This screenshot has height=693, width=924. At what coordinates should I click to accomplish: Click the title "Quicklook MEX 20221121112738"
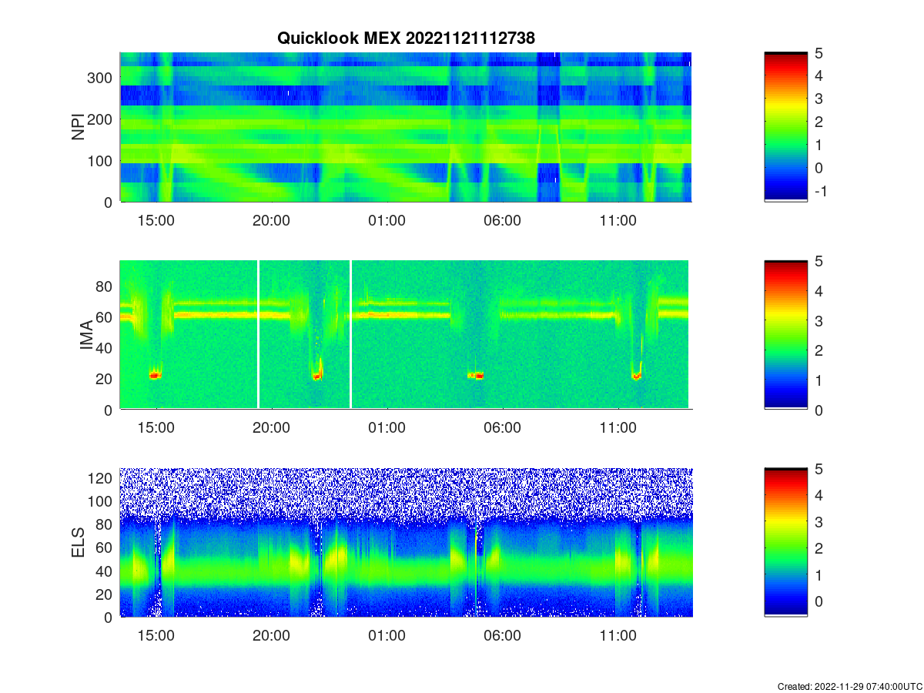click(406, 38)
